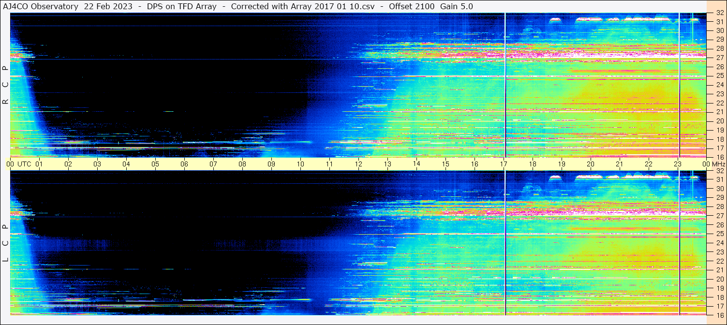The image size is (727, 325).
Task: Click the 32 MHz tick in LCP panel
Action: tap(719, 171)
